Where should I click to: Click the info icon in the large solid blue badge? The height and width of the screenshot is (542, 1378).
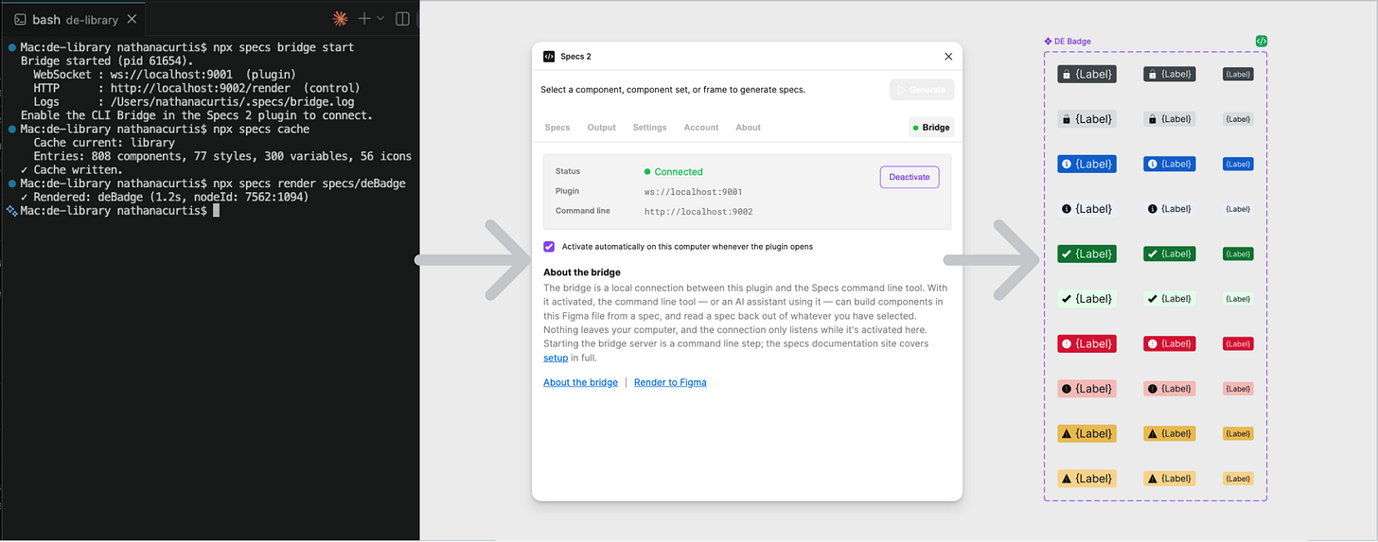click(1066, 164)
